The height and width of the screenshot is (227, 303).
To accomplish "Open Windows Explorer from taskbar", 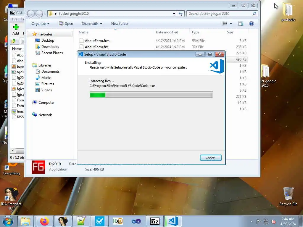I will [x=25, y=221].
